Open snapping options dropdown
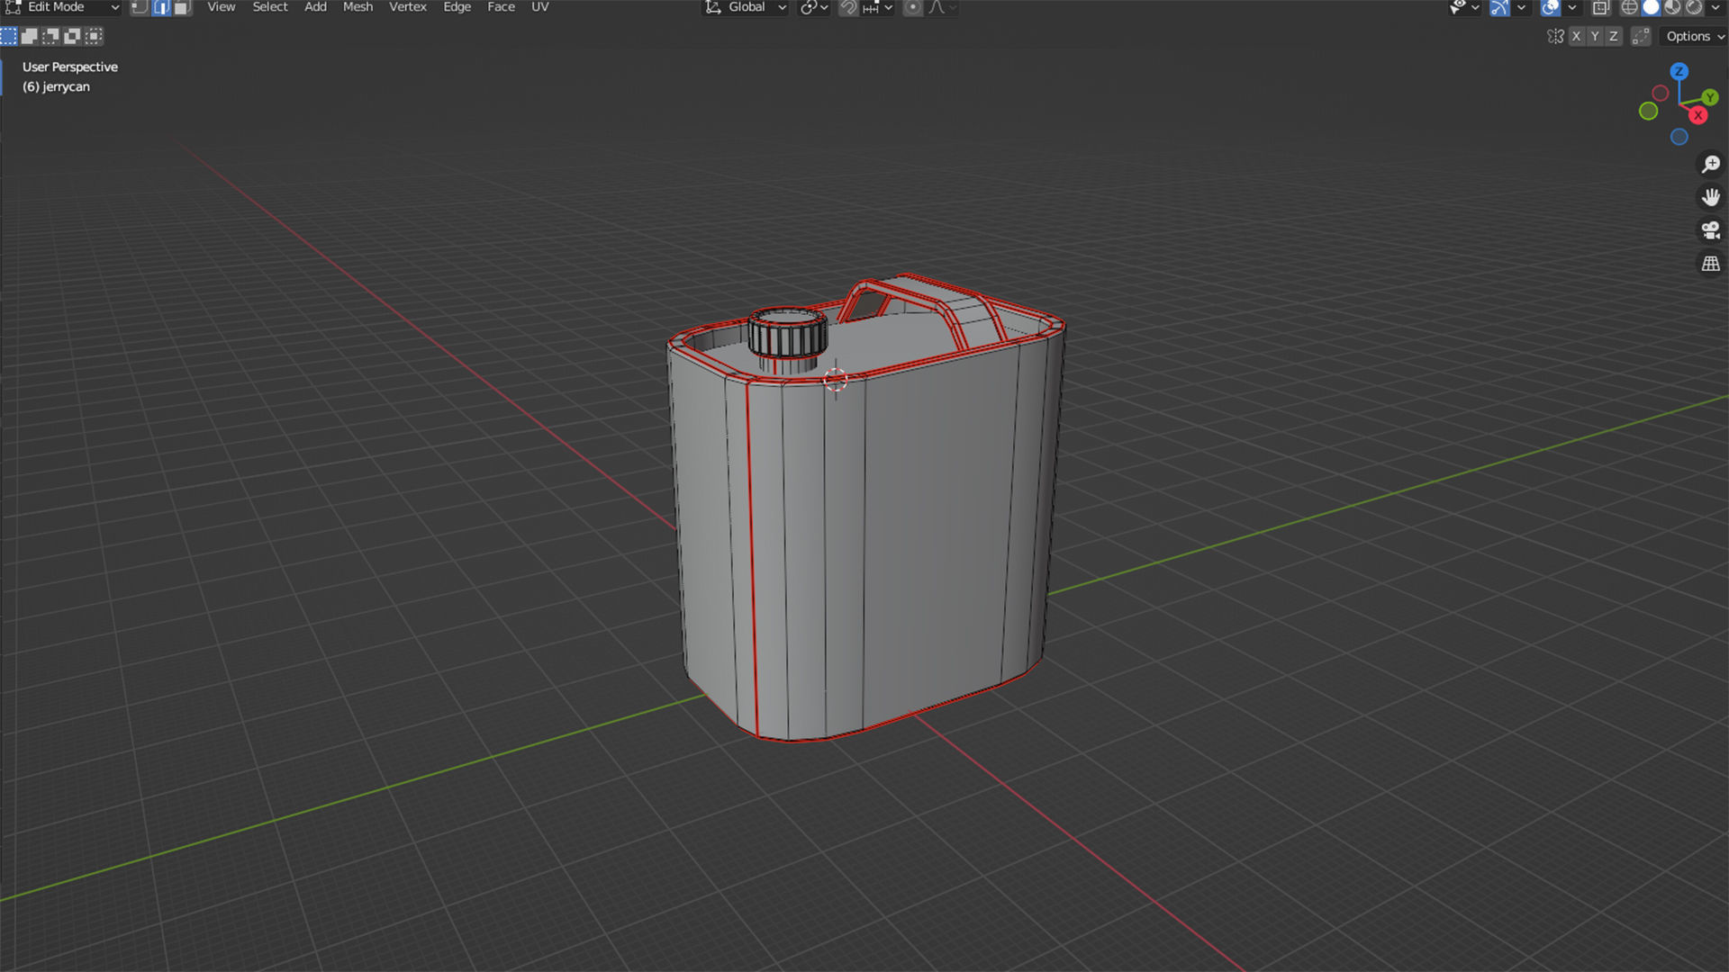The image size is (1729, 972). [x=878, y=7]
